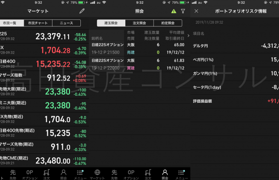Open the ミニ大阪(期近) row

tap(44, 105)
